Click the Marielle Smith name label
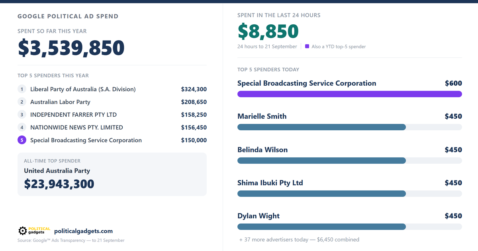Screen dimensions: 478x251 (262, 116)
